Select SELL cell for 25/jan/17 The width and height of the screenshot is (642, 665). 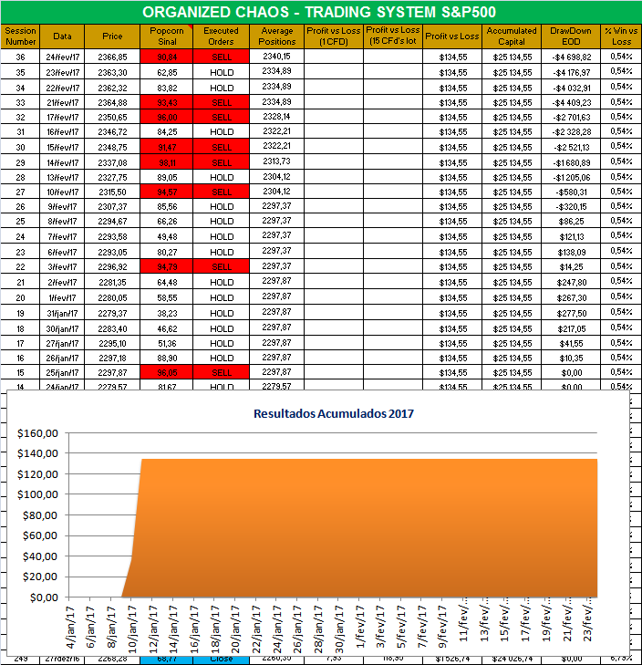[221, 372]
